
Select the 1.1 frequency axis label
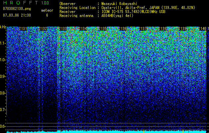[2, 43]
